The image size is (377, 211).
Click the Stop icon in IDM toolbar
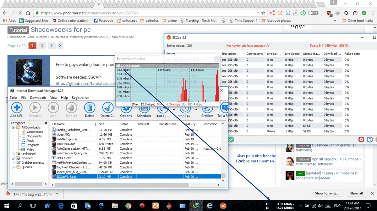tap(53, 108)
